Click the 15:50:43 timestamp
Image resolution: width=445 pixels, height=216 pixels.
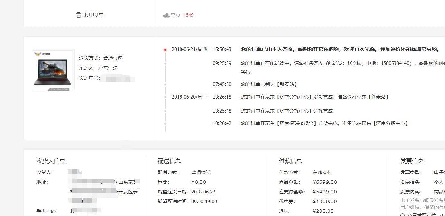(222, 49)
